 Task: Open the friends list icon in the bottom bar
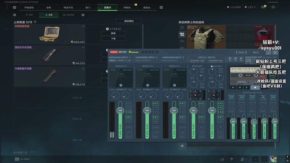(242, 159)
